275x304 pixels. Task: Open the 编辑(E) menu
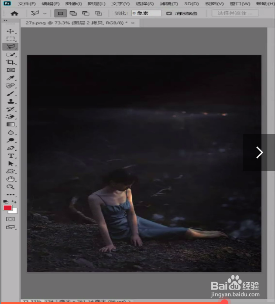[51, 3]
